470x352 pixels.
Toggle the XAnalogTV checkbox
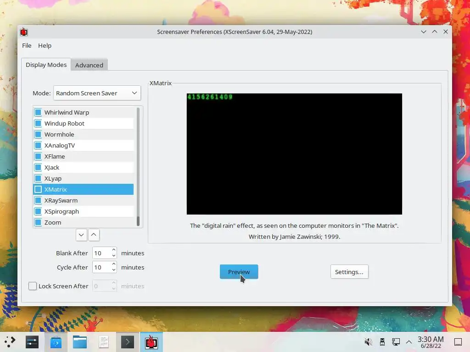click(x=38, y=145)
